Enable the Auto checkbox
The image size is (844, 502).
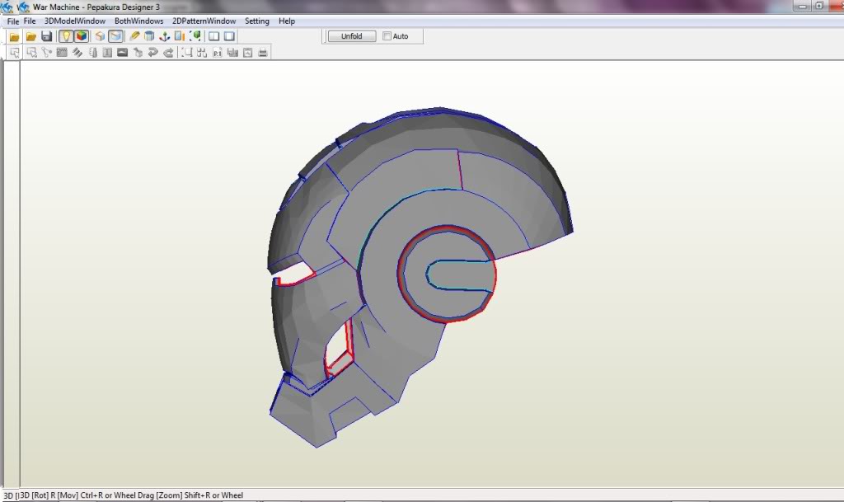coord(387,36)
